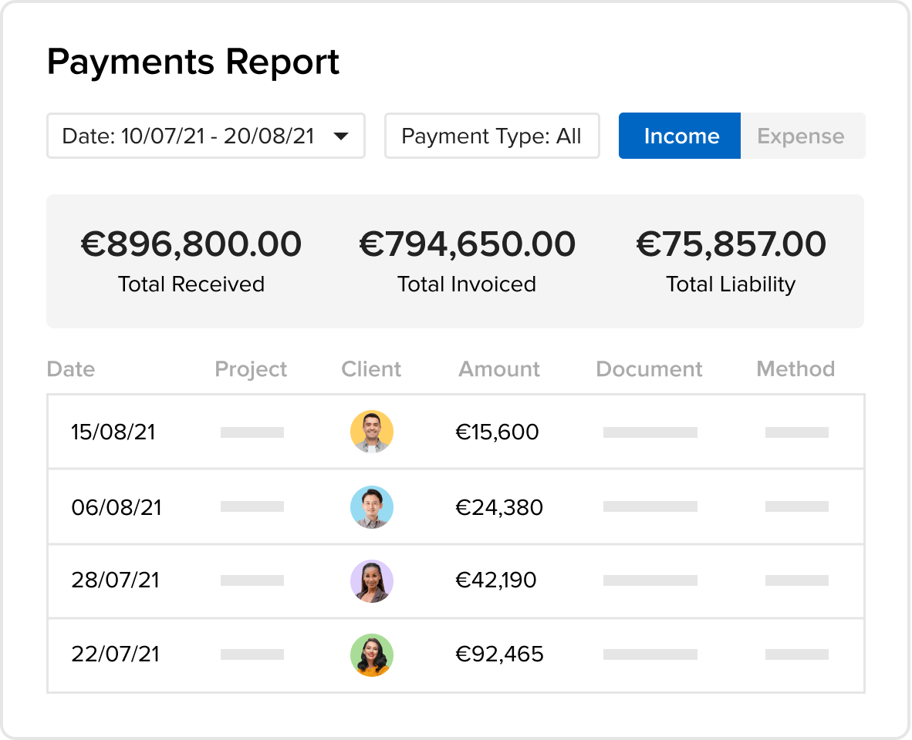
Task: Click the Total Received €896,800.00 figure
Action: point(191,244)
